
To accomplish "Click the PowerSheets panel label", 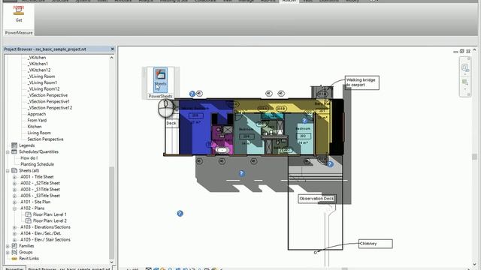I will coord(160,96).
